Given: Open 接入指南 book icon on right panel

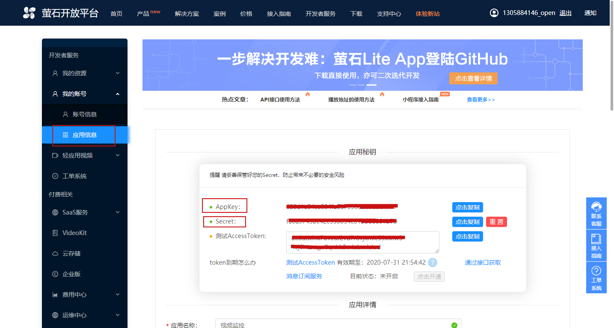Looking at the screenshot, I should click(596, 239).
